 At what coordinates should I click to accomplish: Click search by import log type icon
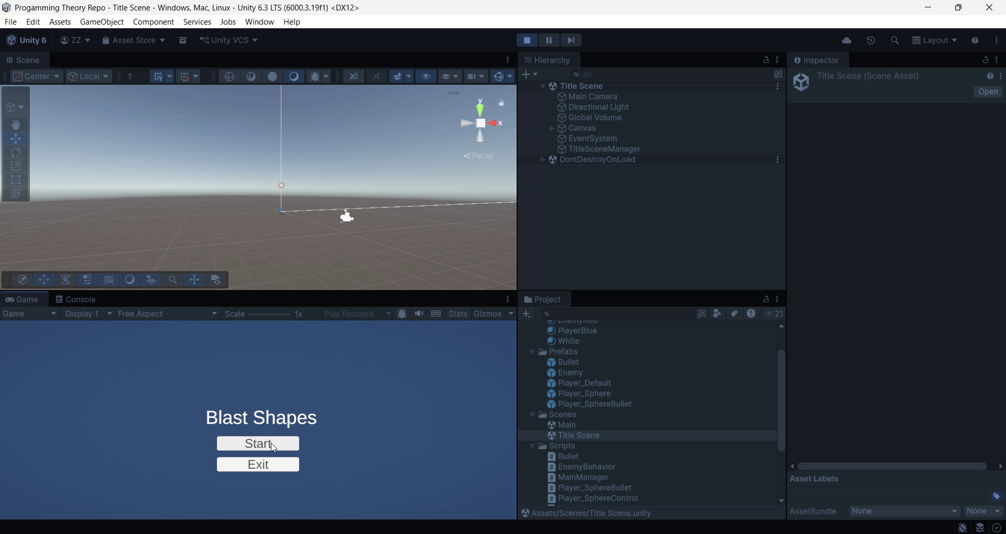click(x=751, y=314)
